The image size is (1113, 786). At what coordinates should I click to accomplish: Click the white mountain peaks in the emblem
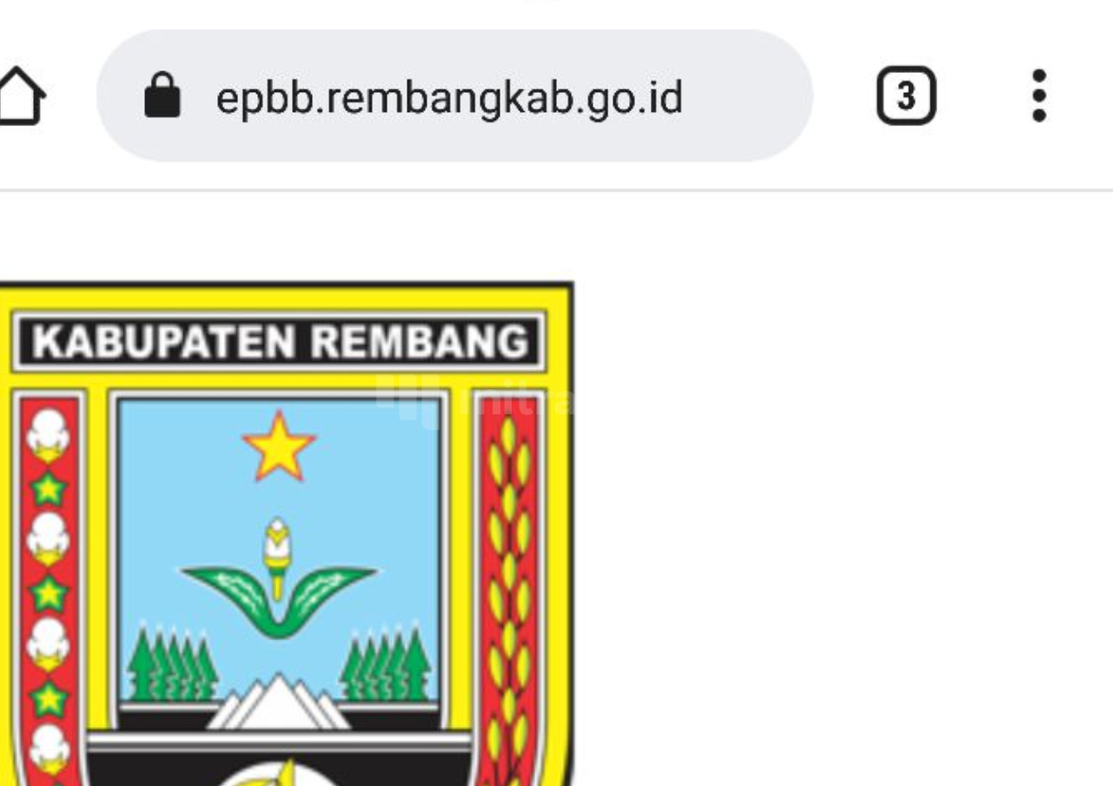point(278,702)
